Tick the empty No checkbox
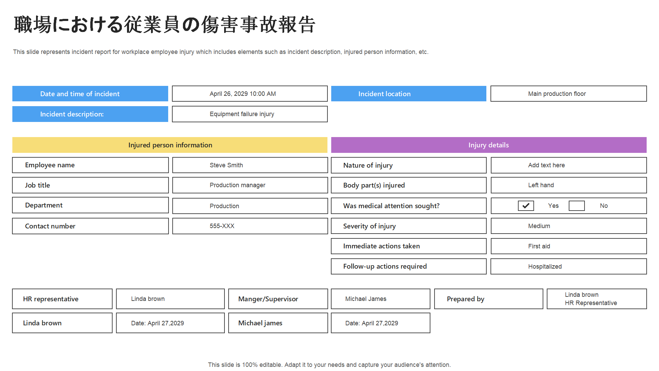Image resolution: width=659 pixels, height=371 pixels. [577, 206]
